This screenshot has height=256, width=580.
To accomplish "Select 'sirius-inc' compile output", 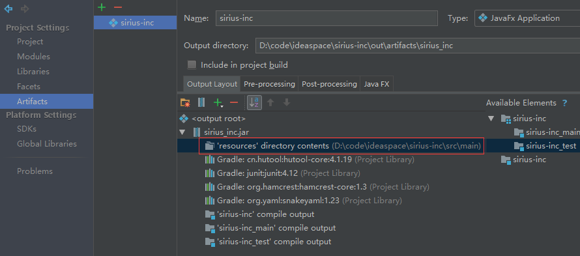I will click(x=265, y=214).
